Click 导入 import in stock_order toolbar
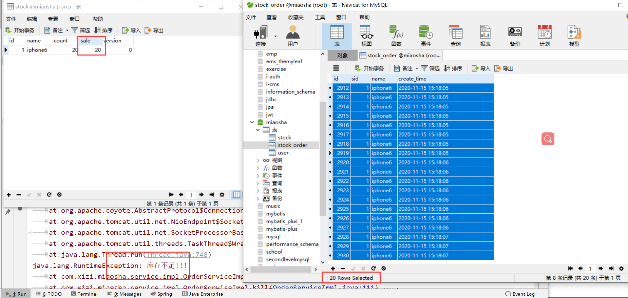The width and height of the screenshot is (628, 298). 481,68
